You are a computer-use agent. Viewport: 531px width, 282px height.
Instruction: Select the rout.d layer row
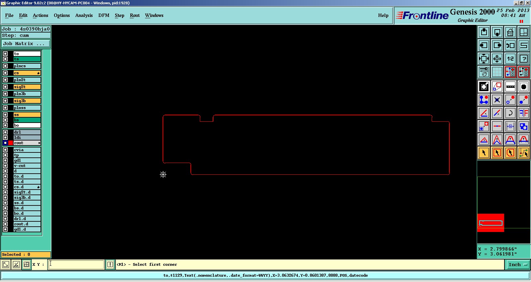click(x=27, y=224)
